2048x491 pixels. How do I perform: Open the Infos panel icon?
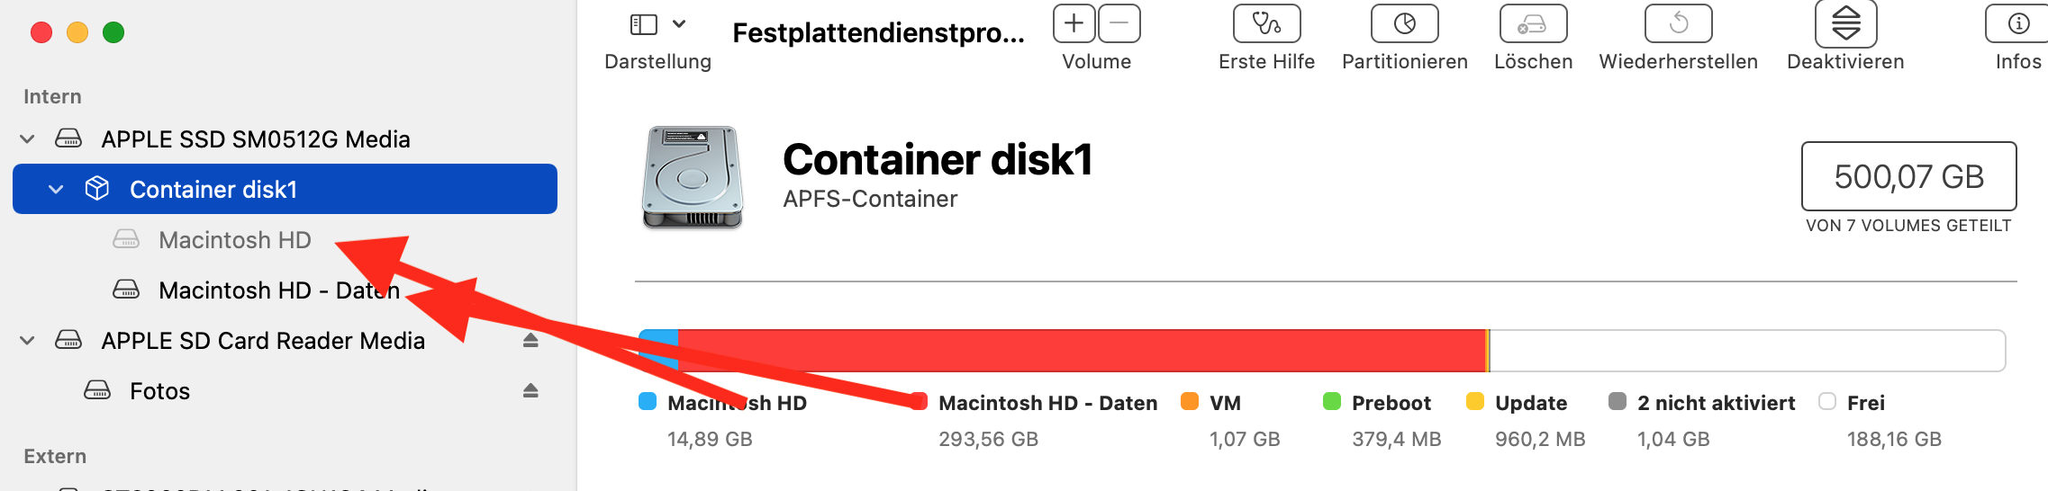click(x=2018, y=24)
